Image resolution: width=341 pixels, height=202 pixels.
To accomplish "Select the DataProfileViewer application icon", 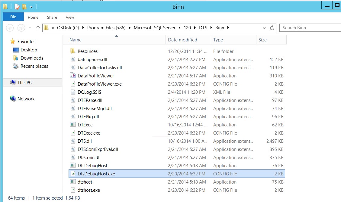I will (x=73, y=76).
